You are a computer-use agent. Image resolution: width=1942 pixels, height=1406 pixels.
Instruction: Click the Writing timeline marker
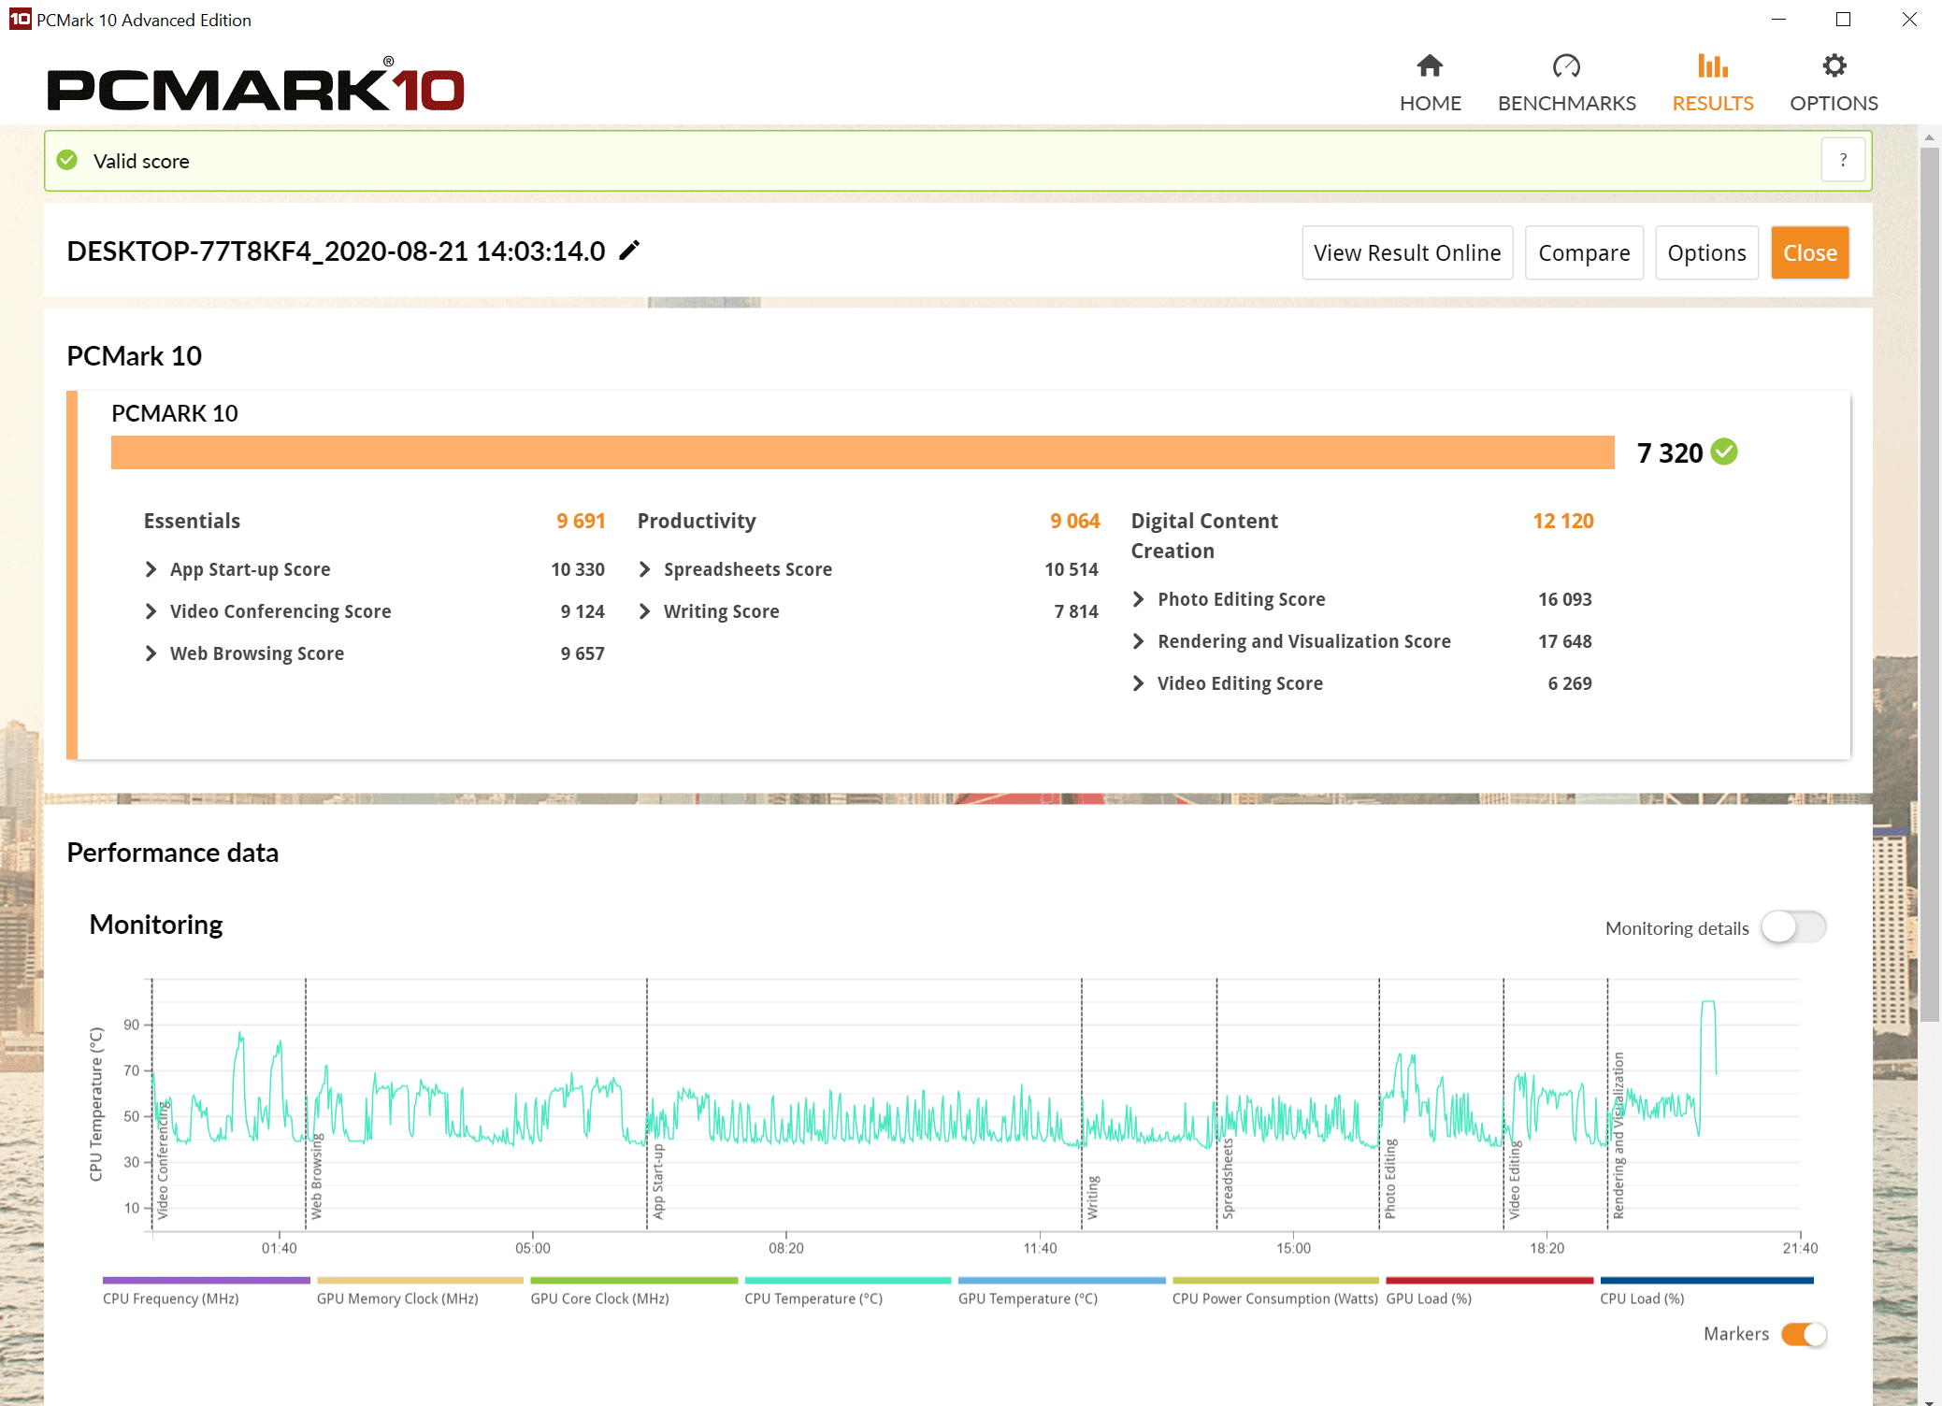coord(1092,1197)
